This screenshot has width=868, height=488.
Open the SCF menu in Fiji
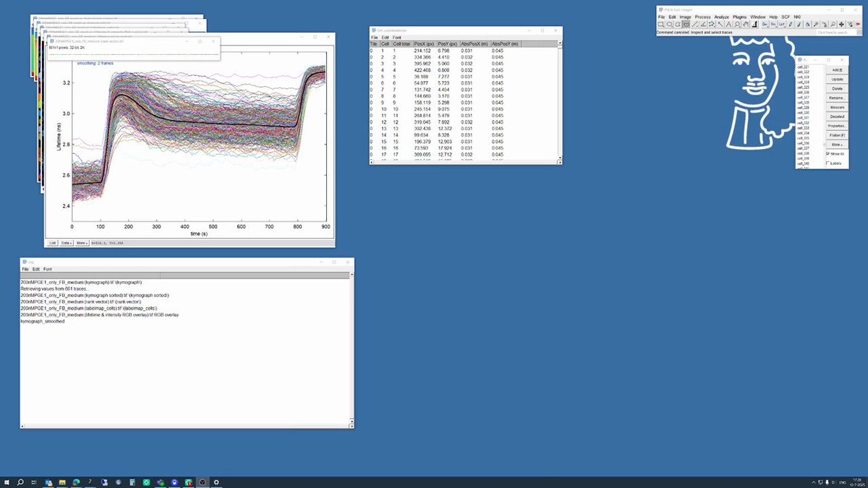(786, 17)
